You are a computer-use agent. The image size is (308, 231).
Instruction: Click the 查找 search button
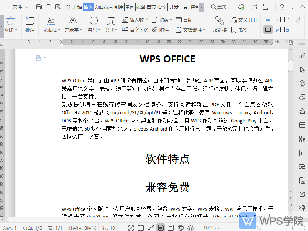pyautogui.click(x=219, y=7)
